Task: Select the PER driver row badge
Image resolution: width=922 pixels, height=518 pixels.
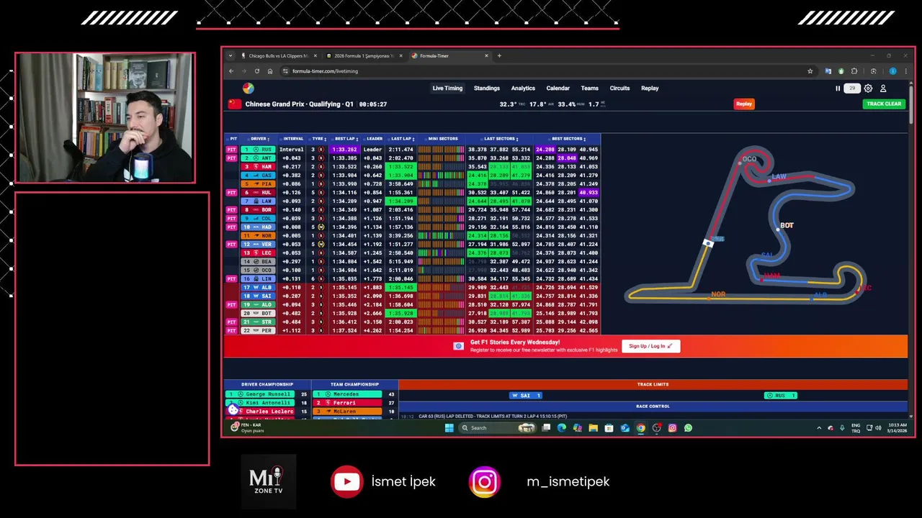Action: click(259, 331)
